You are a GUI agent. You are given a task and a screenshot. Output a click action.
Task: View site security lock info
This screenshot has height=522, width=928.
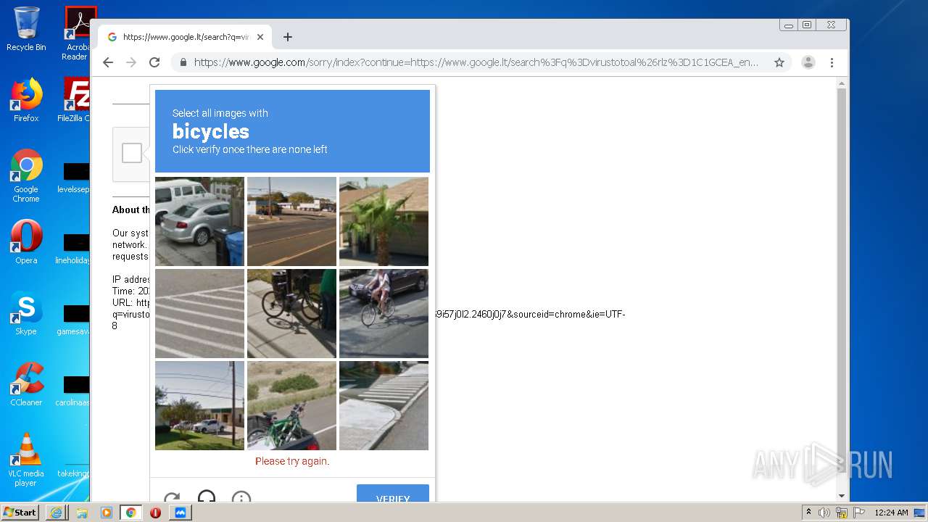[183, 62]
